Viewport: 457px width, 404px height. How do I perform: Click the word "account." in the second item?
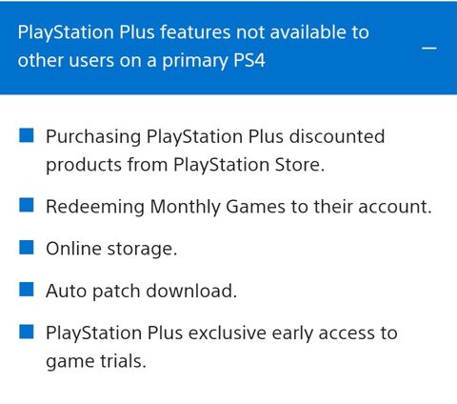coord(395,207)
